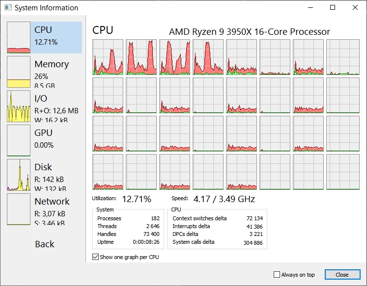Uncheck Show one graph per CPU
Image resolution: width=367 pixels, height=286 pixels.
point(95,257)
